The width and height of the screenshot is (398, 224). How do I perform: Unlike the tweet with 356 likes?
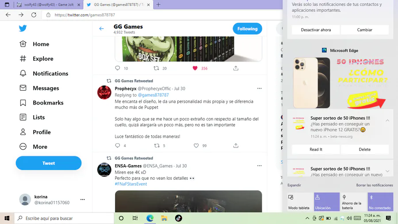pos(195,68)
